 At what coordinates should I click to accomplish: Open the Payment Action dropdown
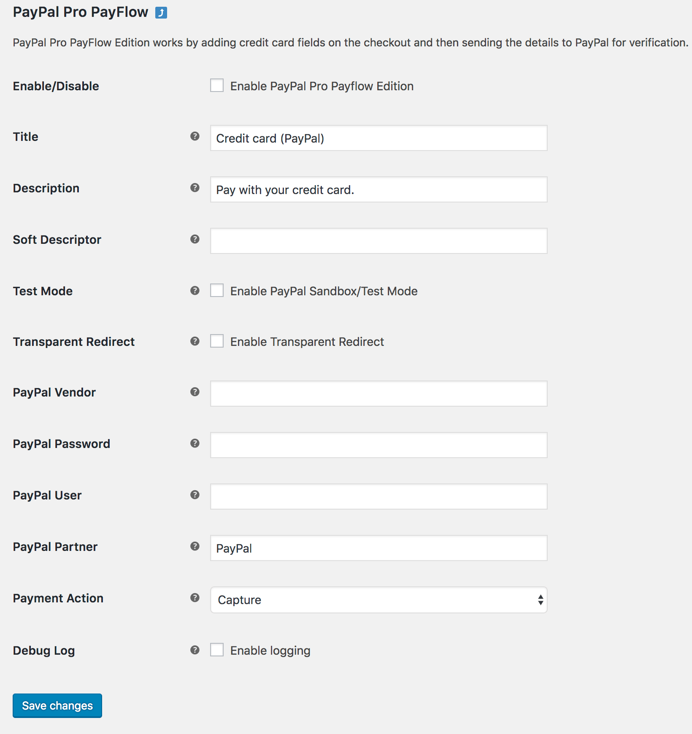[x=378, y=600]
